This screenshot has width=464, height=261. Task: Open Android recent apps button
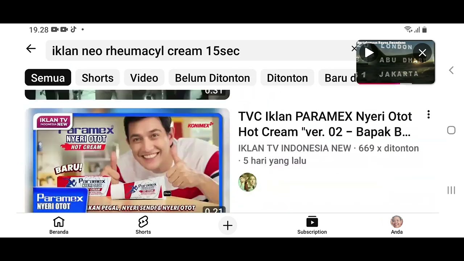(451, 190)
